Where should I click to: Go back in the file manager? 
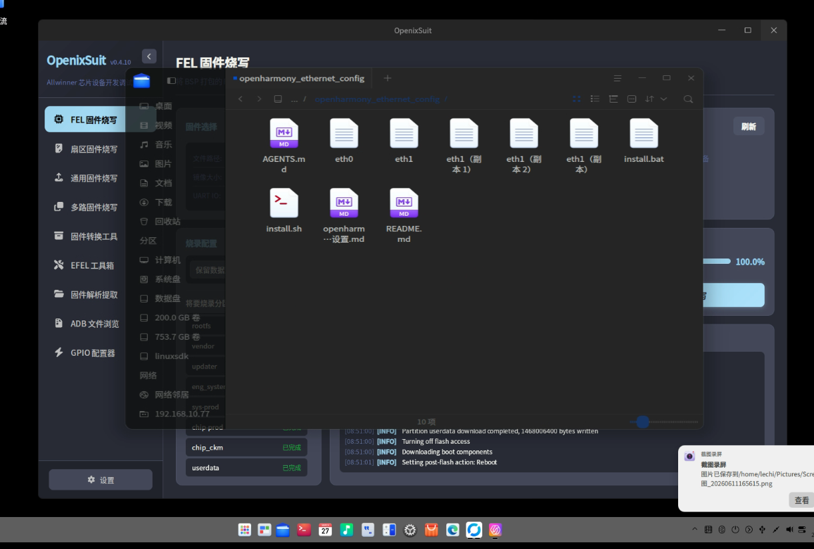click(240, 99)
